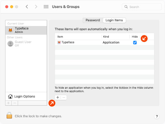The width and height of the screenshot is (165, 124).
Task: Focus the Search field
Action: (x=142, y=7)
